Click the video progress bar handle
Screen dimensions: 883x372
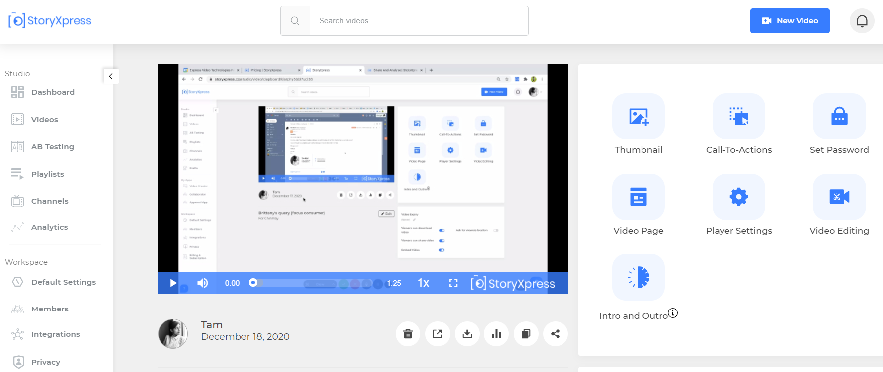[x=253, y=282]
